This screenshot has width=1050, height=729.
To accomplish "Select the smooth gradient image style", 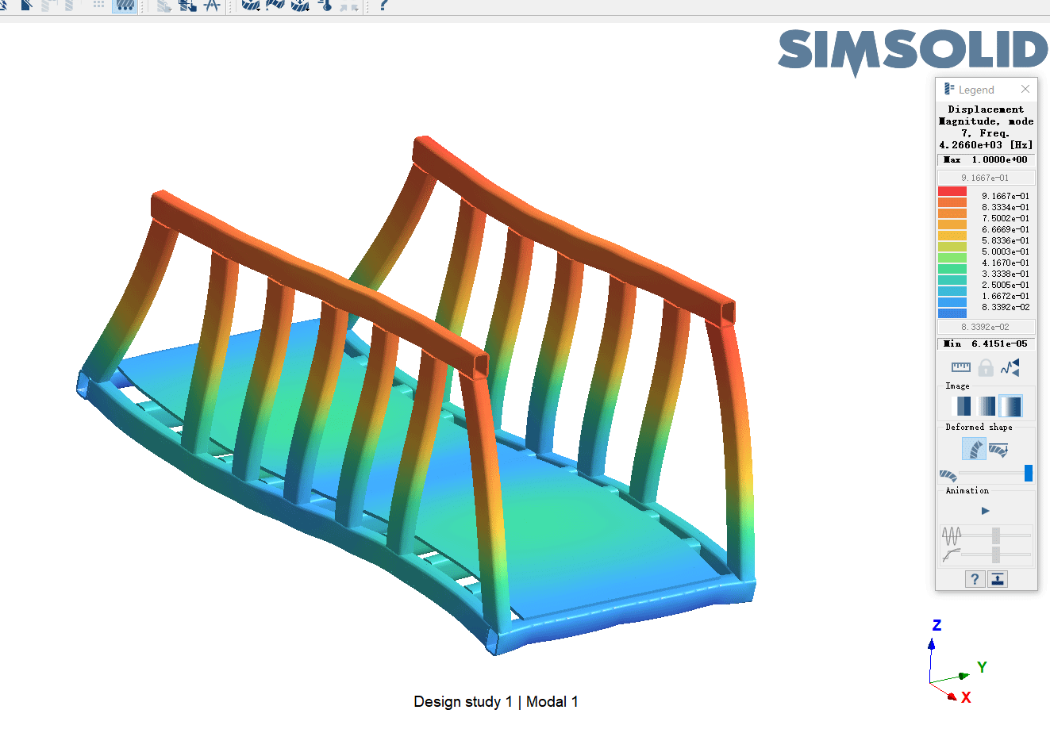I will [x=1010, y=406].
